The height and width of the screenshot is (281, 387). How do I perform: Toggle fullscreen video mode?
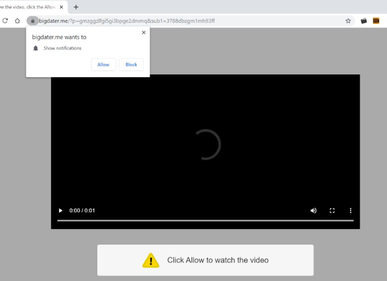click(x=332, y=210)
